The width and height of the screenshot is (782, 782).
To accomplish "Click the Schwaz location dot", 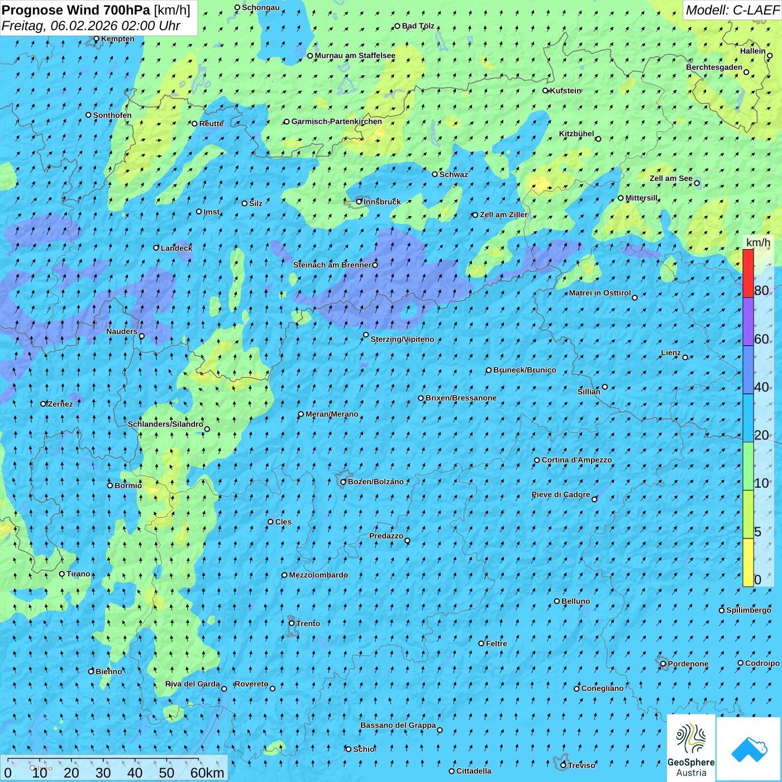I will click(x=435, y=174).
